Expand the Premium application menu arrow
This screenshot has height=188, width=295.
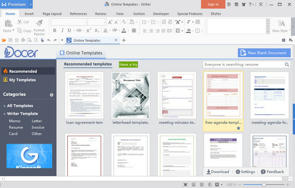[x=30, y=5]
